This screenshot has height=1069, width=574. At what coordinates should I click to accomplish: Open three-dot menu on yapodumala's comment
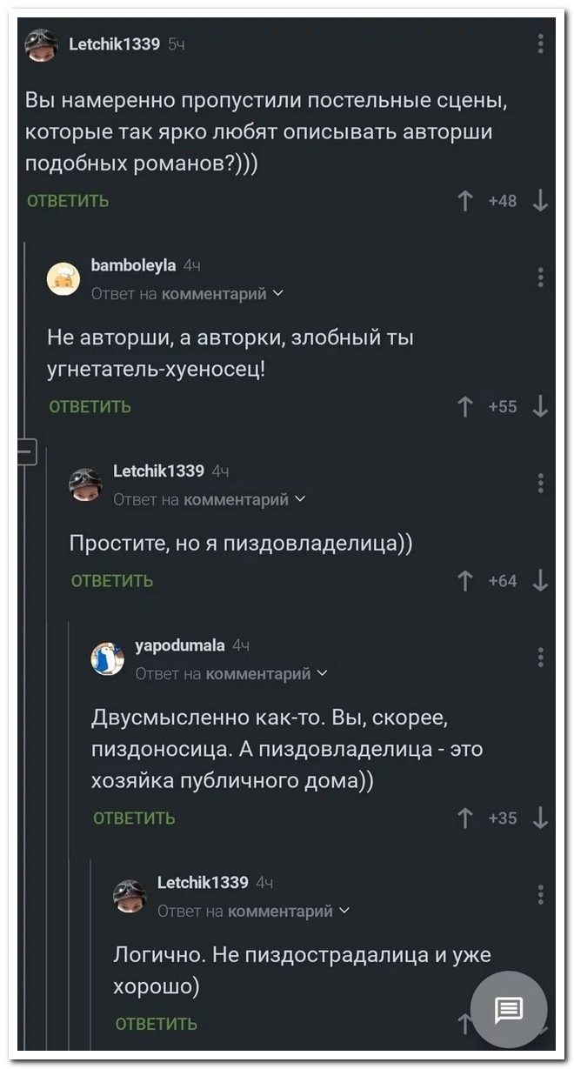pyautogui.click(x=540, y=656)
